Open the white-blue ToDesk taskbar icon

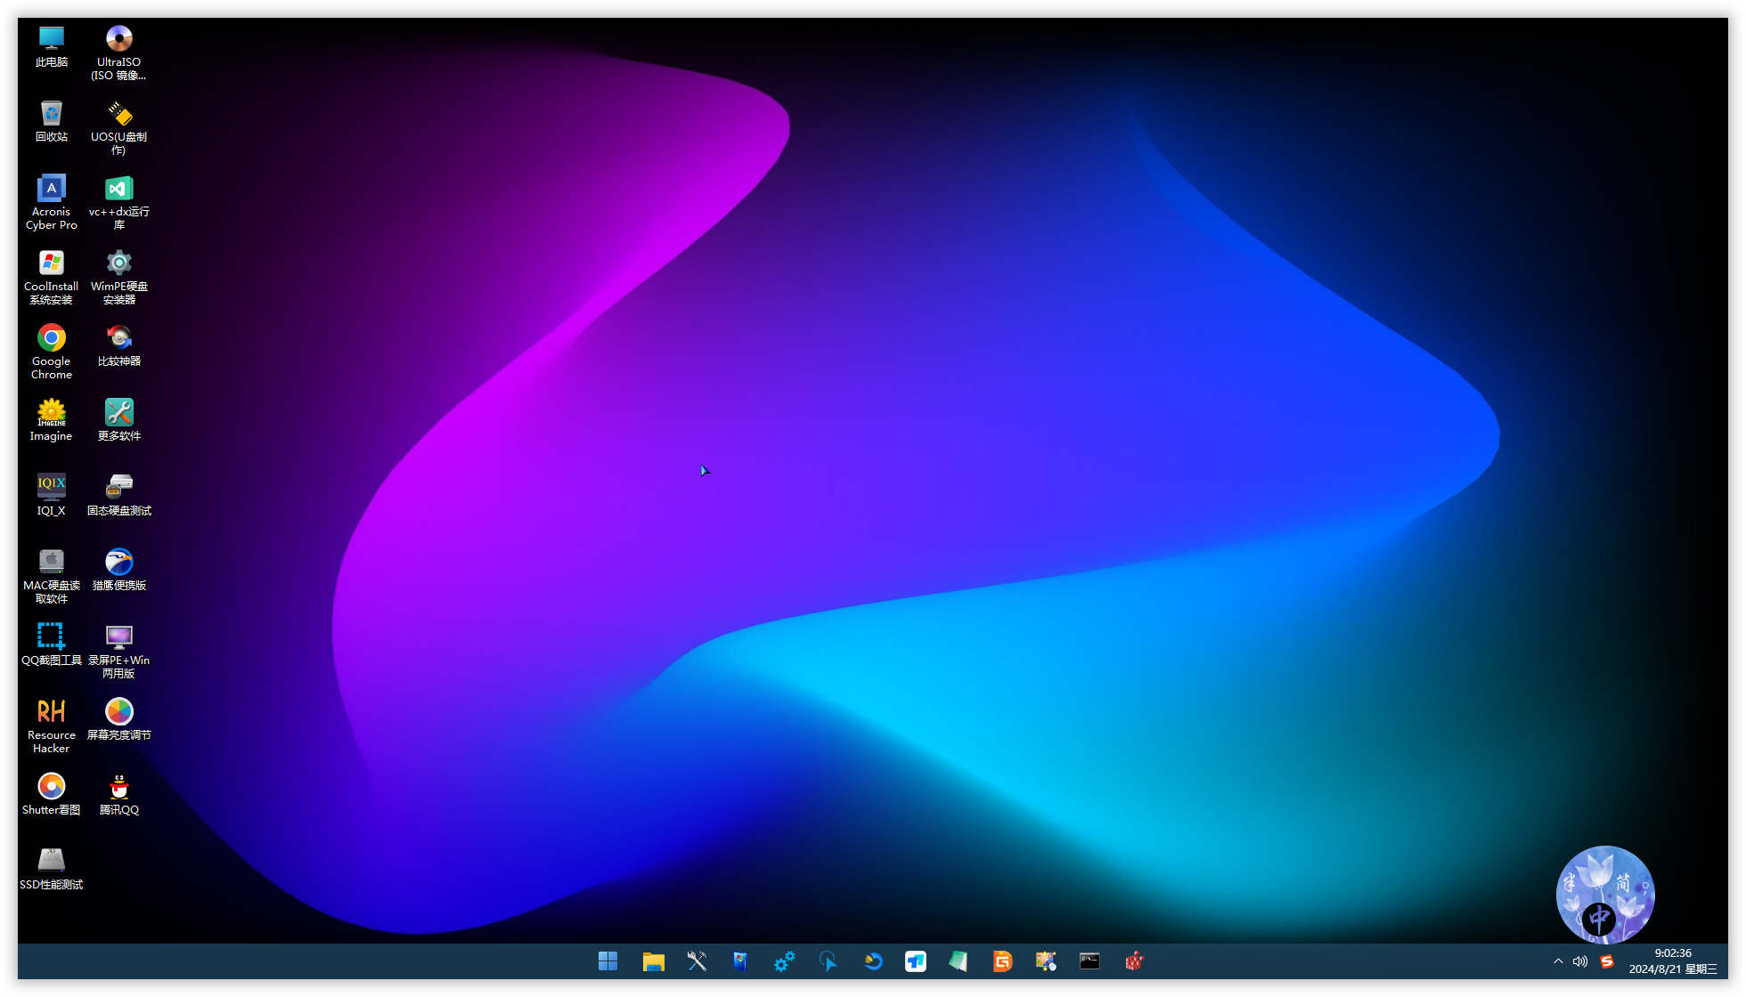[916, 961]
